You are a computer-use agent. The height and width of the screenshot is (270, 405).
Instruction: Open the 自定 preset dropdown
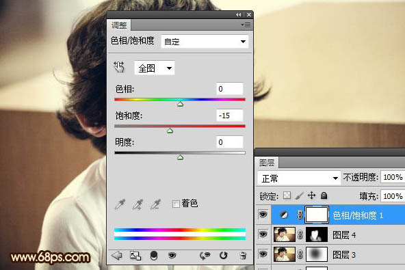pyautogui.click(x=205, y=41)
